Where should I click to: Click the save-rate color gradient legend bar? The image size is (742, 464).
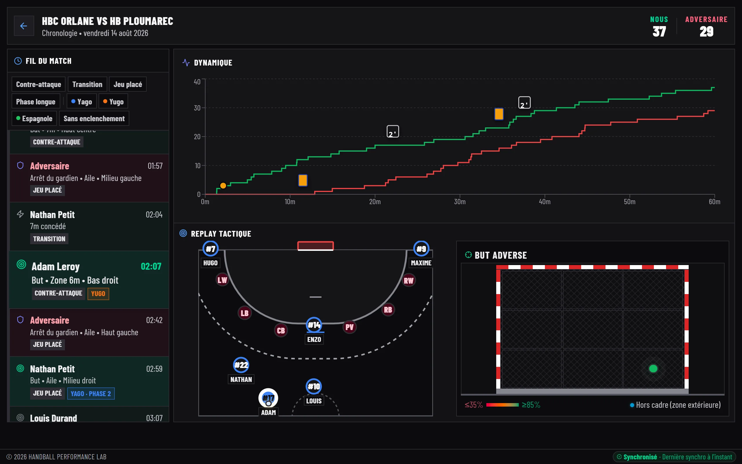pos(502,405)
